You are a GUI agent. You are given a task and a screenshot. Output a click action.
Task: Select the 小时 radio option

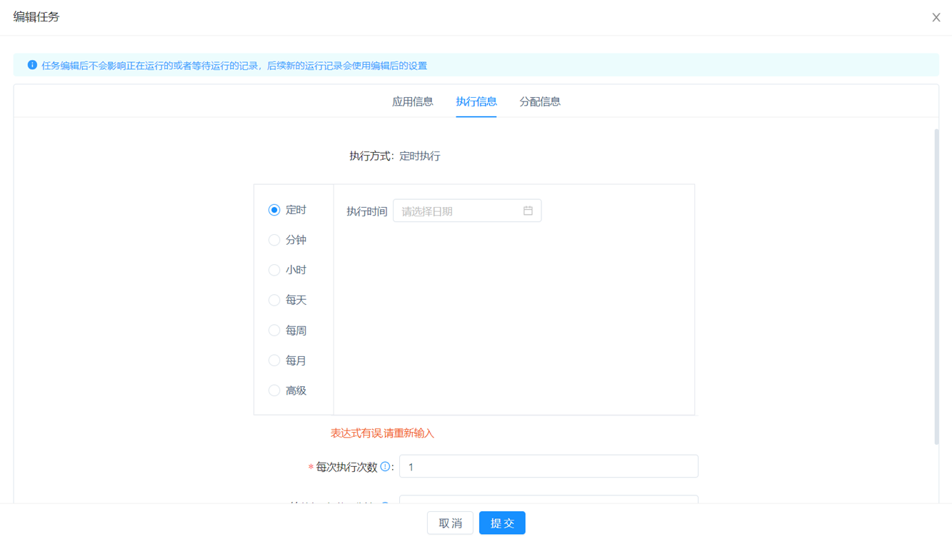coord(274,270)
